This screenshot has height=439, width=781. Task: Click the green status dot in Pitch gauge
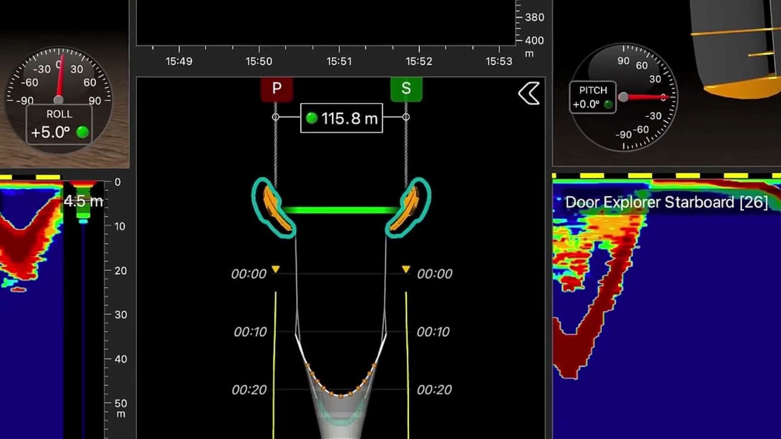pyautogui.click(x=608, y=104)
